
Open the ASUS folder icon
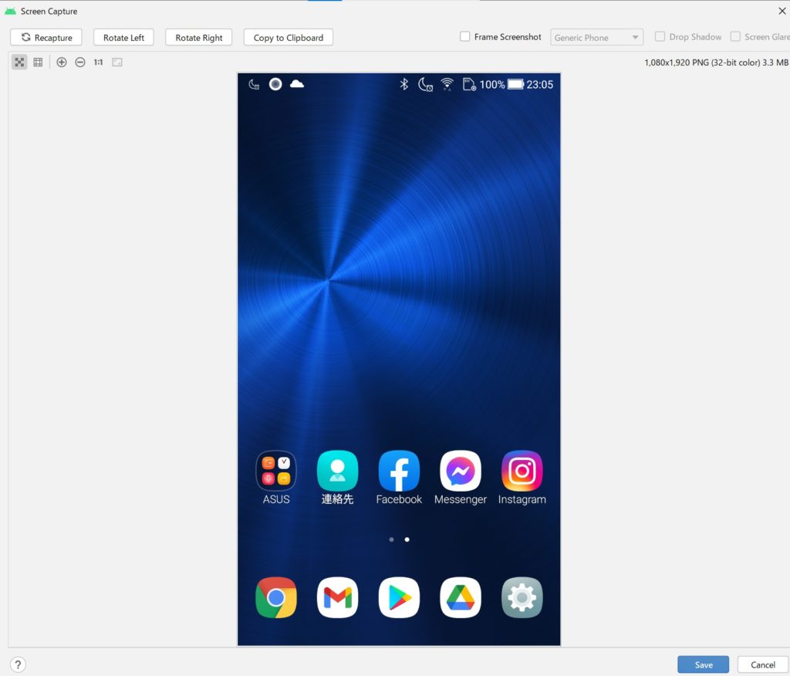tap(276, 471)
